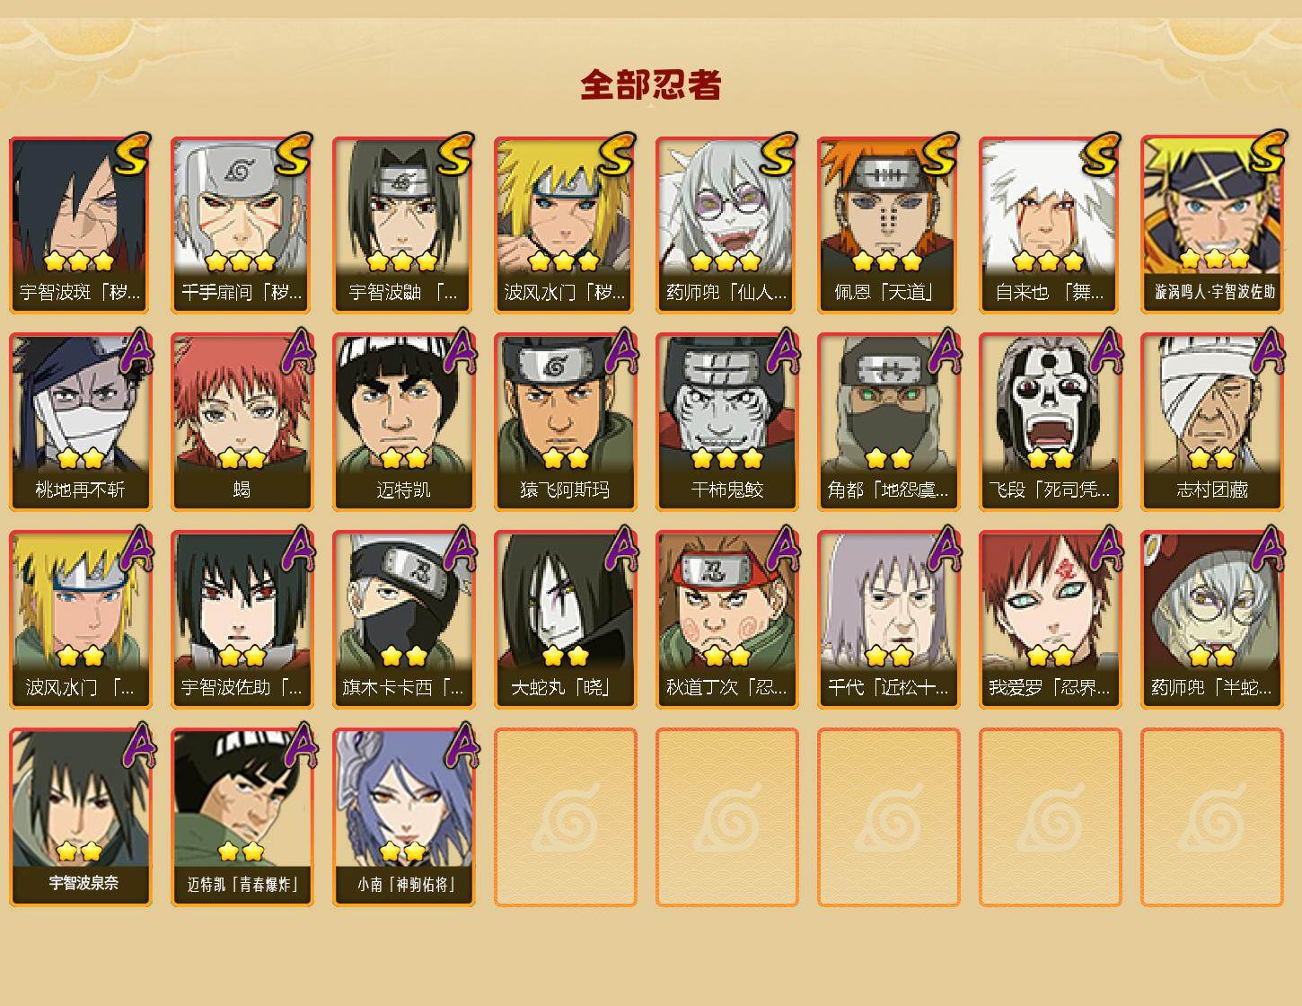Click the 桃地再不斩 ninja portrait

click(x=79, y=422)
